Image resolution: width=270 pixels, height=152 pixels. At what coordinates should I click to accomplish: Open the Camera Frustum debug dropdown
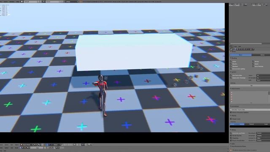pos(263,138)
